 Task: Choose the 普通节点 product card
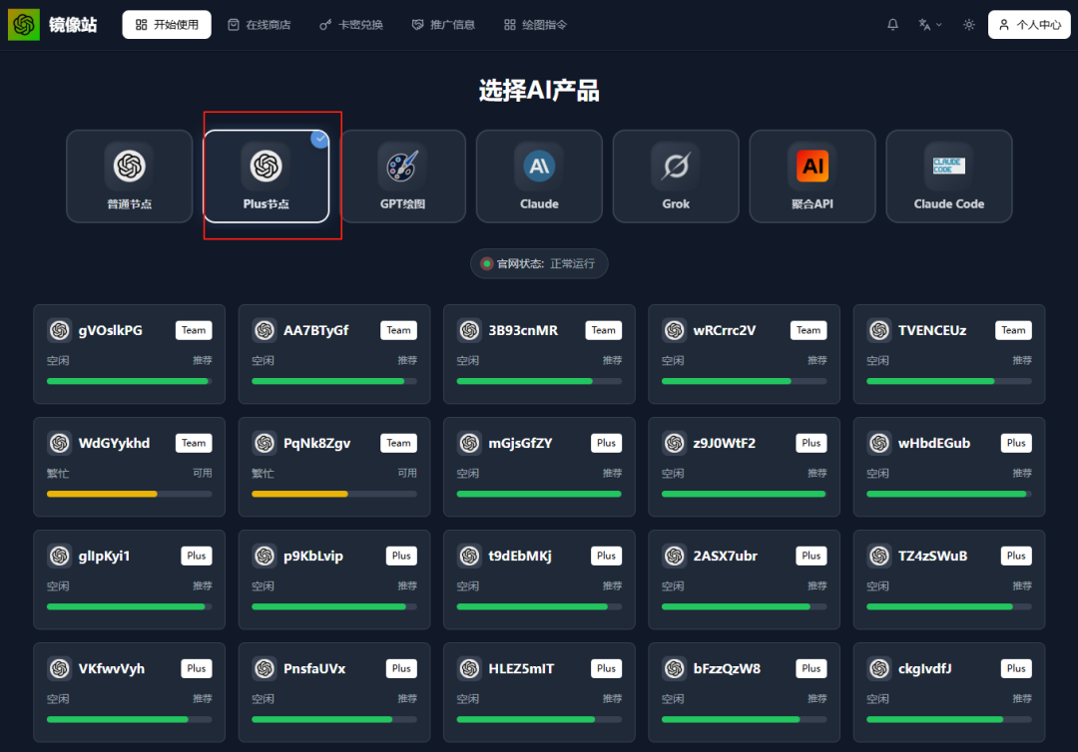[129, 177]
